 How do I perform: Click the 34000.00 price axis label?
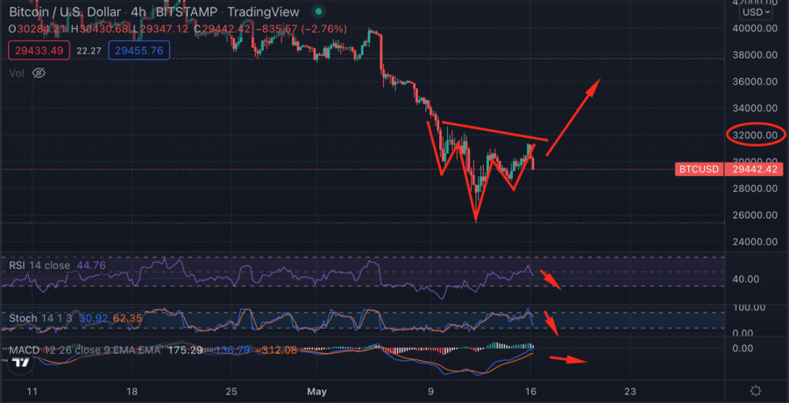pos(753,108)
